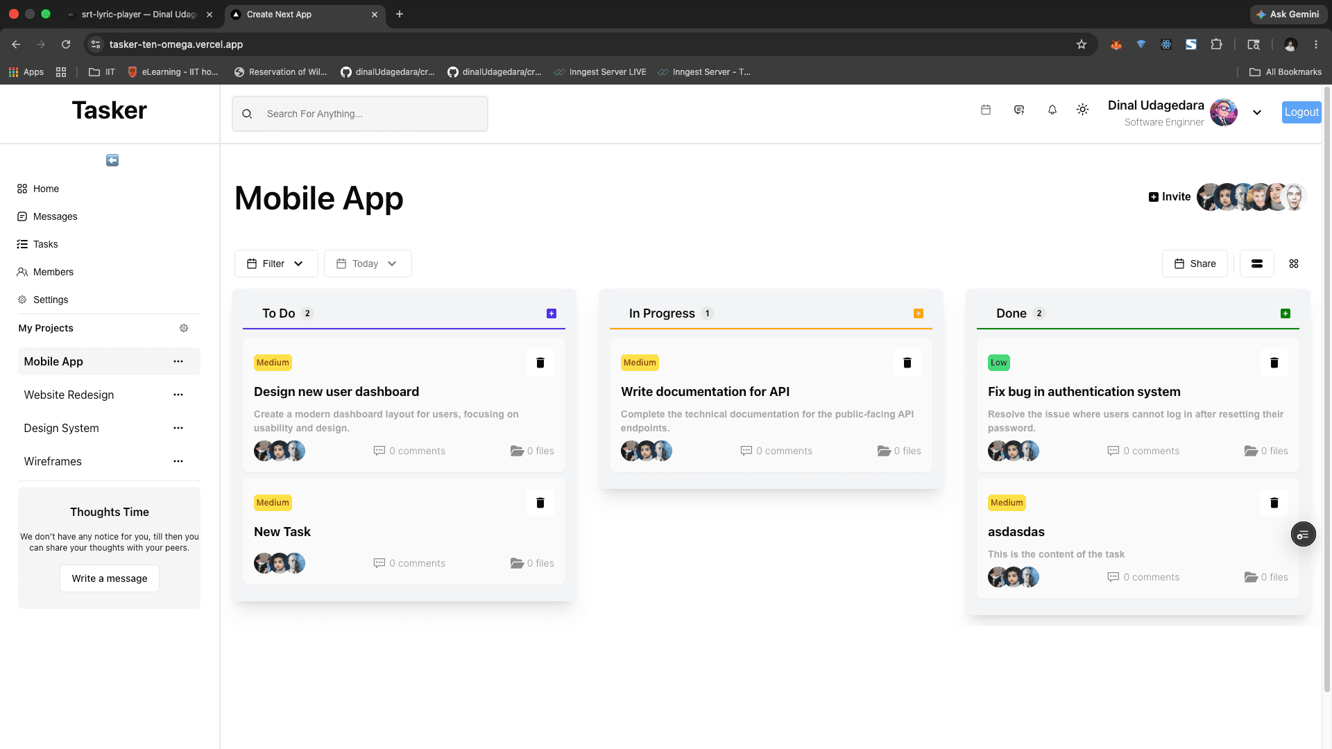The width and height of the screenshot is (1332, 749).
Task: Open comments on Fix bug in authentication
Action: (x=1143, y=451)
